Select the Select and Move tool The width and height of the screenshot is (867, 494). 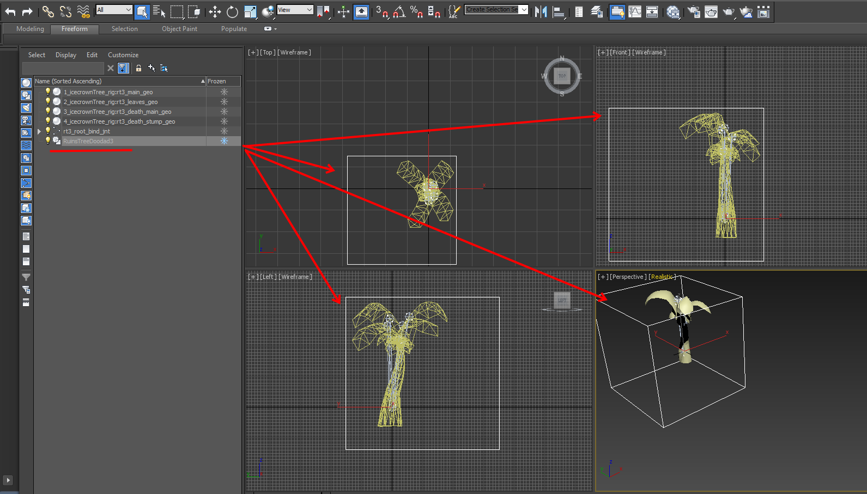[x=215, y=11]
